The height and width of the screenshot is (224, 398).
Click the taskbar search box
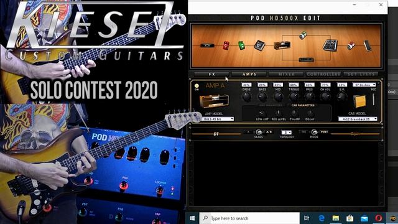tap(249, 218)
